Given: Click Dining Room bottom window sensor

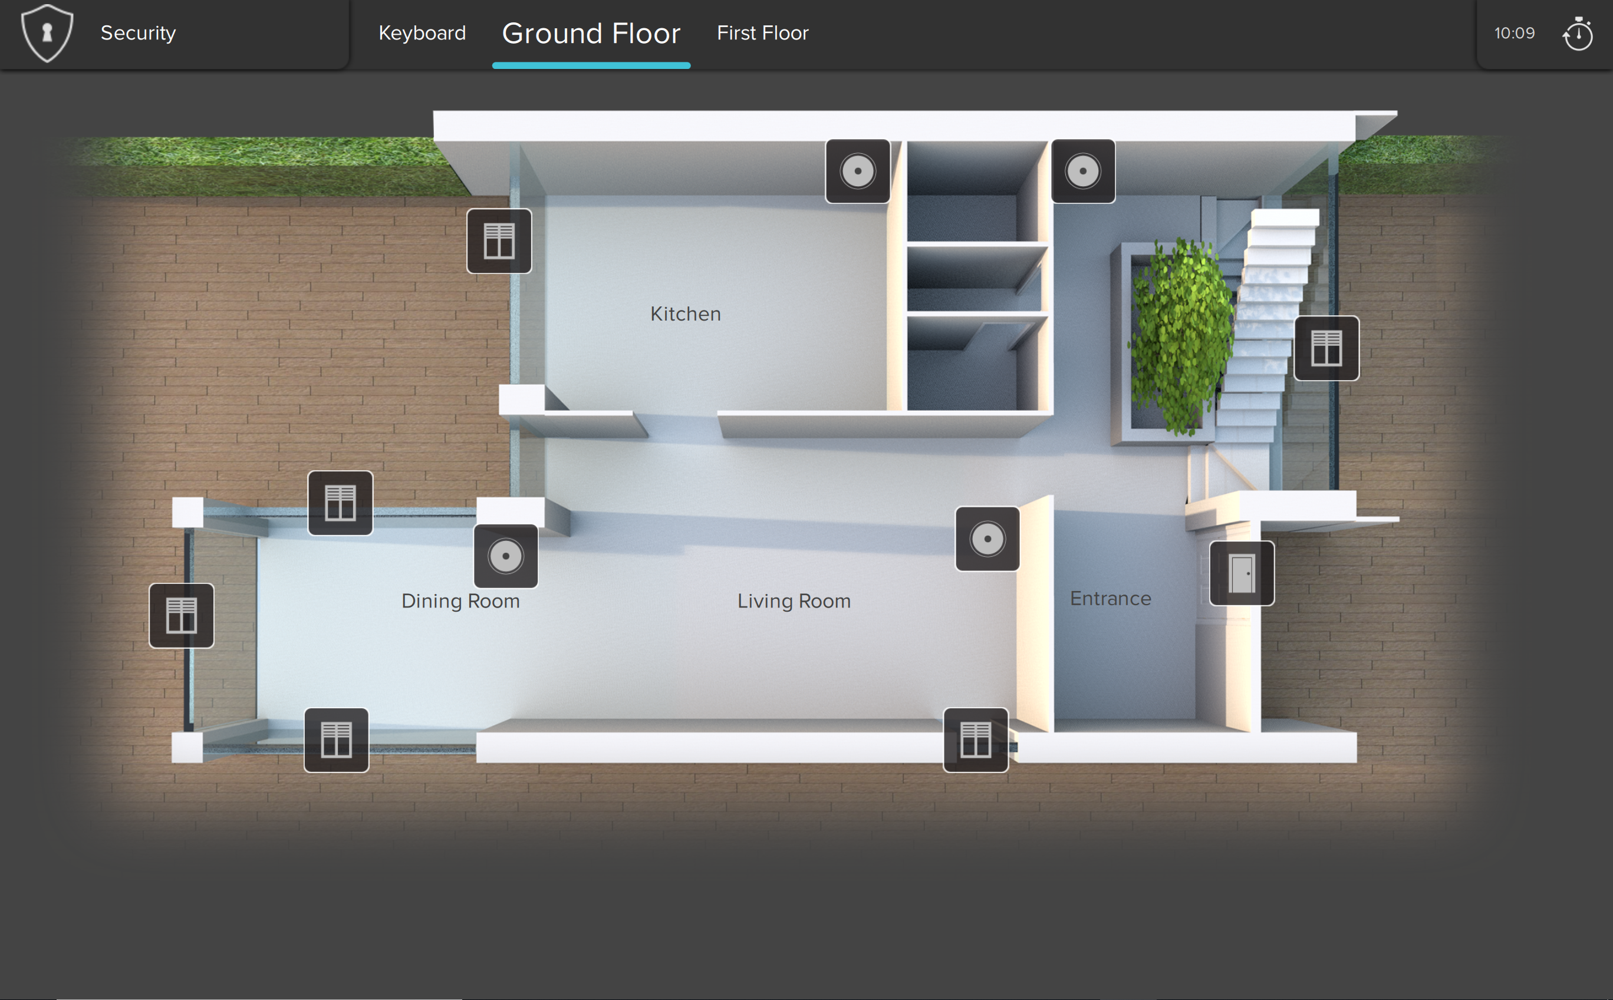Looking at the screenshot, I should (336, 740).
